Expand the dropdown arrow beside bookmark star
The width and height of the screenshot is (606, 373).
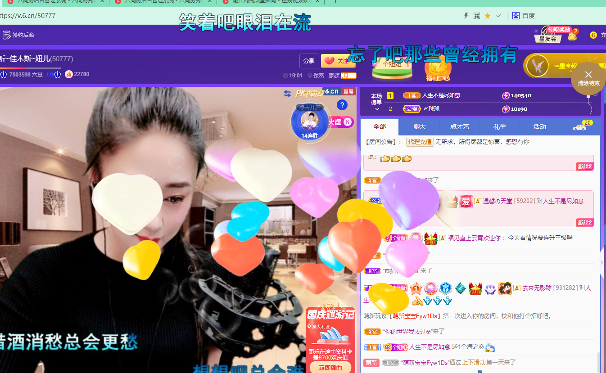[498, 16]
